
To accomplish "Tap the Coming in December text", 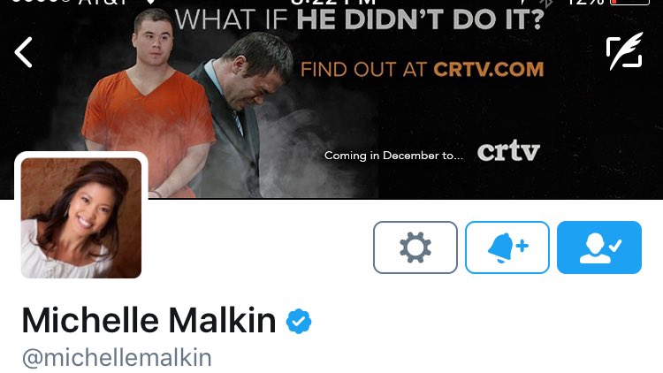I will pos(393,156).
